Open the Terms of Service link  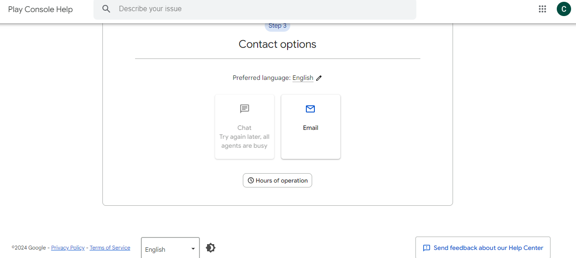pos(110,248)
